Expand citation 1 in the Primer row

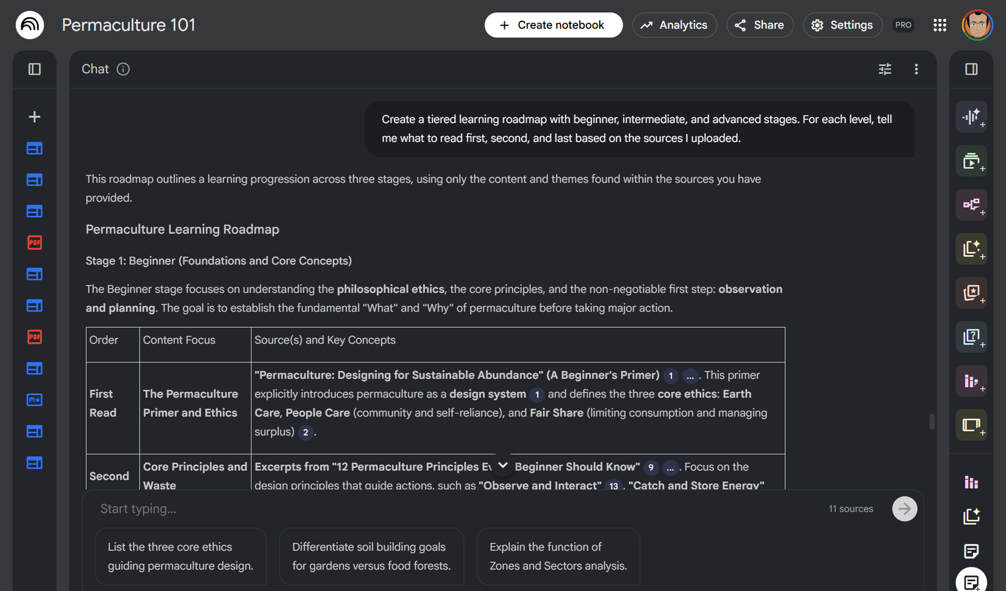click(x=671, y=376)
